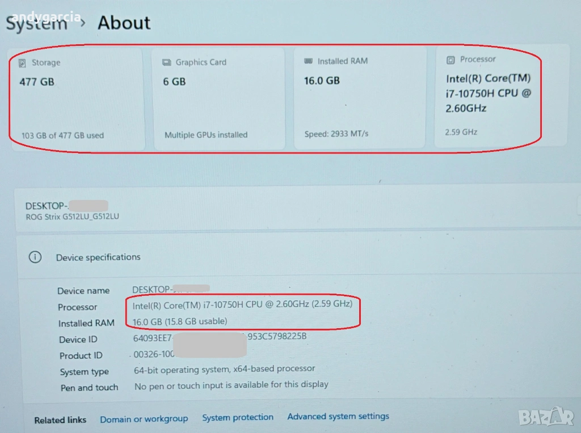Click the Device ID row label
The height and width of the screenshot is (433, 581).
pyautogui.click(x=78, y=339)
